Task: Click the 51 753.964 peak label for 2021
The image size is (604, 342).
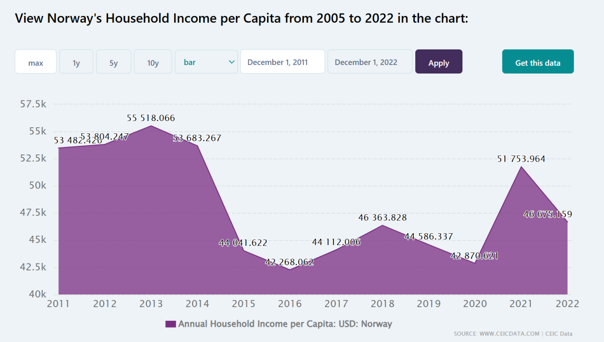Action: [521, 159]
